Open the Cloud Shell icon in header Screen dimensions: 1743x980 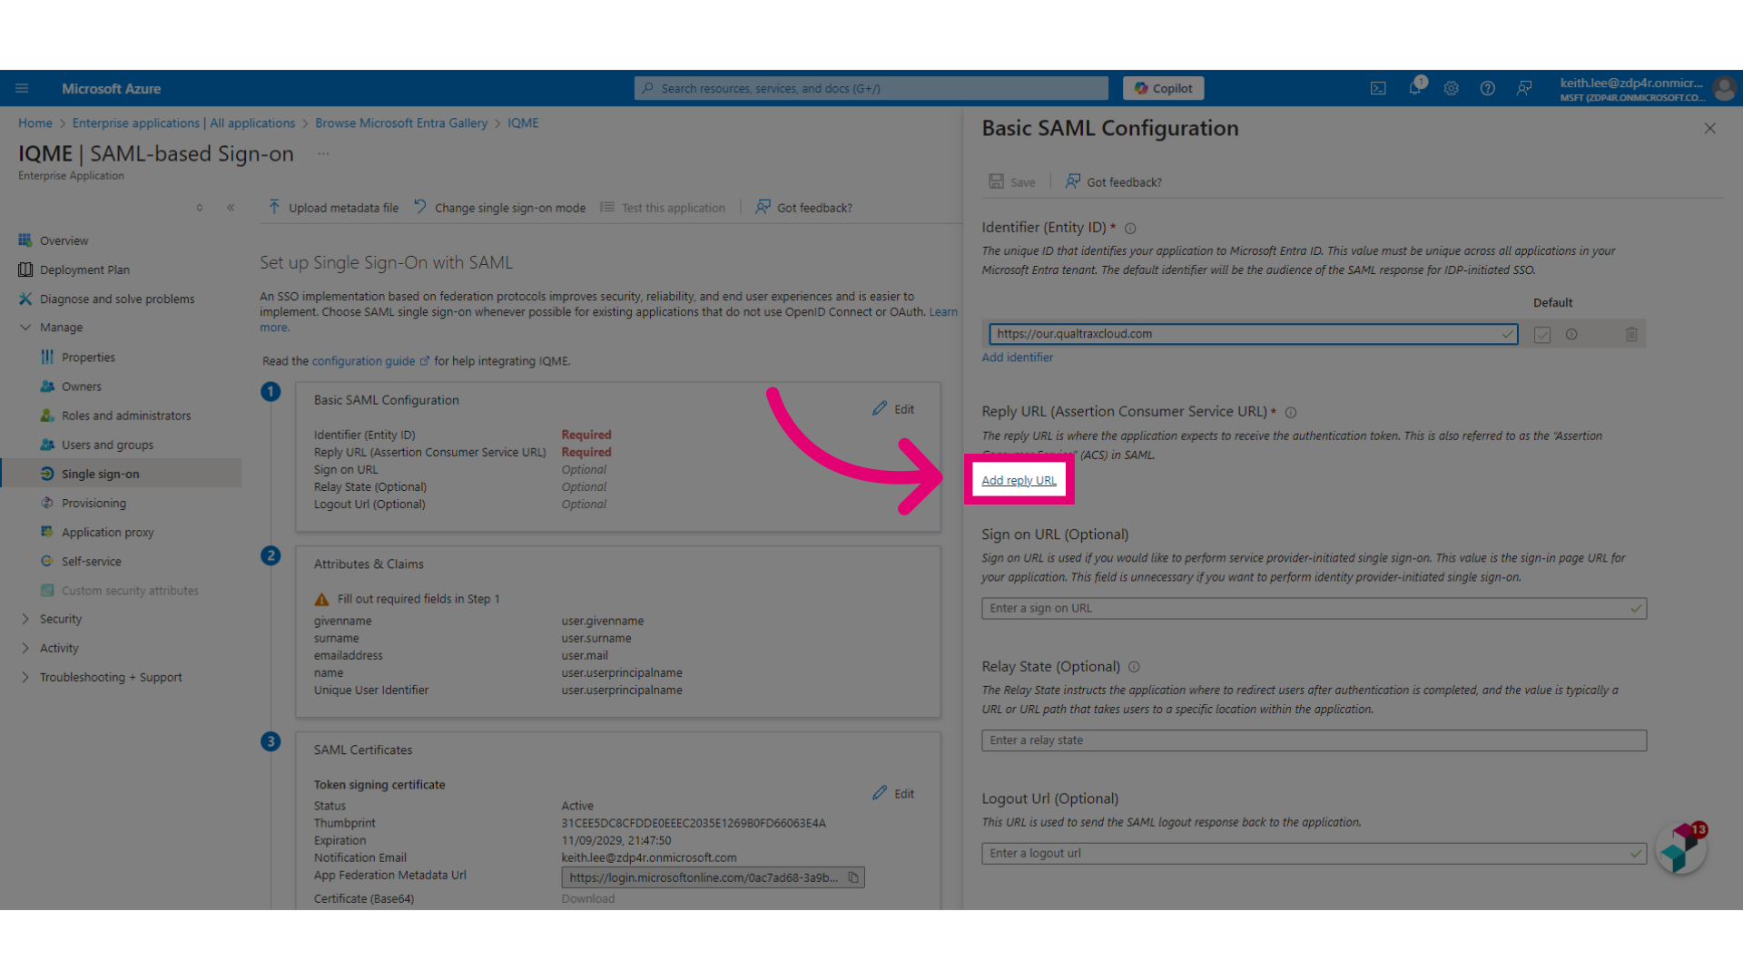(x=1378, y=88)
